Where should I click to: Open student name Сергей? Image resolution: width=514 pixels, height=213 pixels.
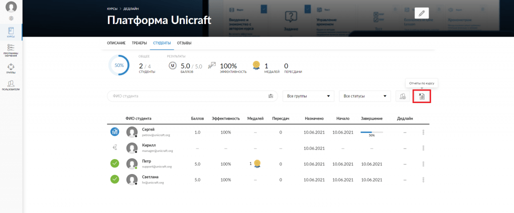(x=148, y=129)
